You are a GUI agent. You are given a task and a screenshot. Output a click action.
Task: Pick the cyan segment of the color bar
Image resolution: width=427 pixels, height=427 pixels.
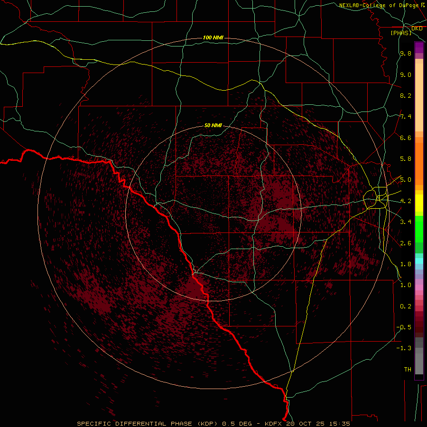419,261
